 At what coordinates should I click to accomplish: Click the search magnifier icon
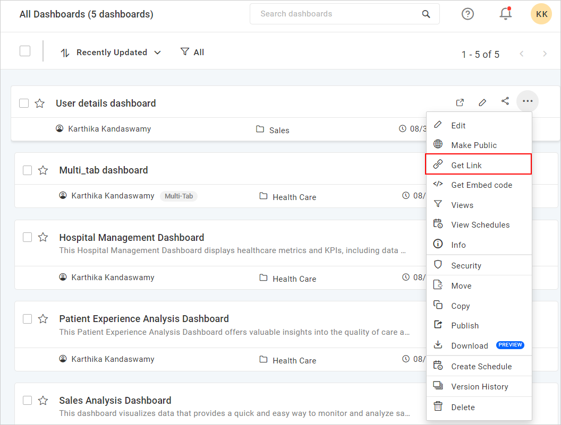426,14
